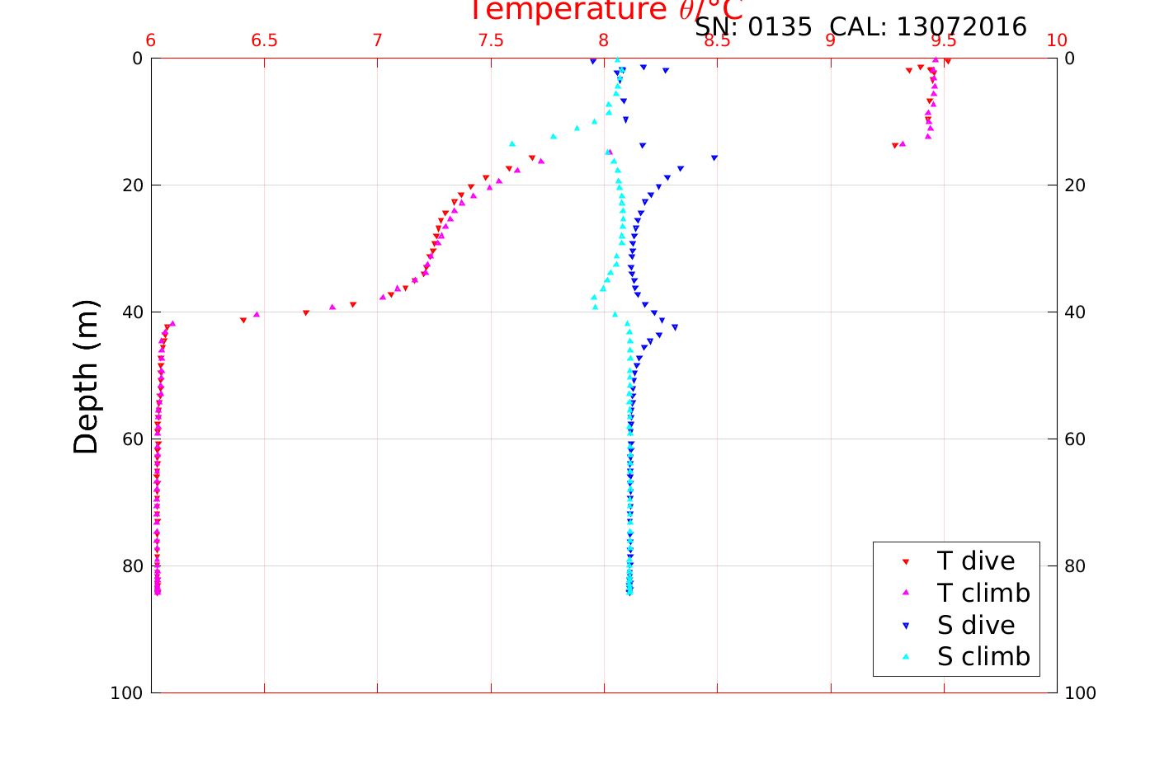This screenshot has width=1169, height=779.
Task: Select the "T dive" legend label
Action: 976,561
